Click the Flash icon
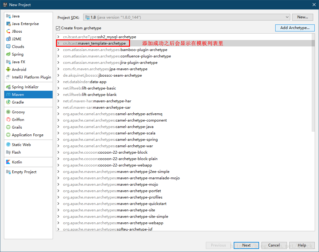Image resolution: width=319 pixels, height=252 pixels. coord(8,152)
